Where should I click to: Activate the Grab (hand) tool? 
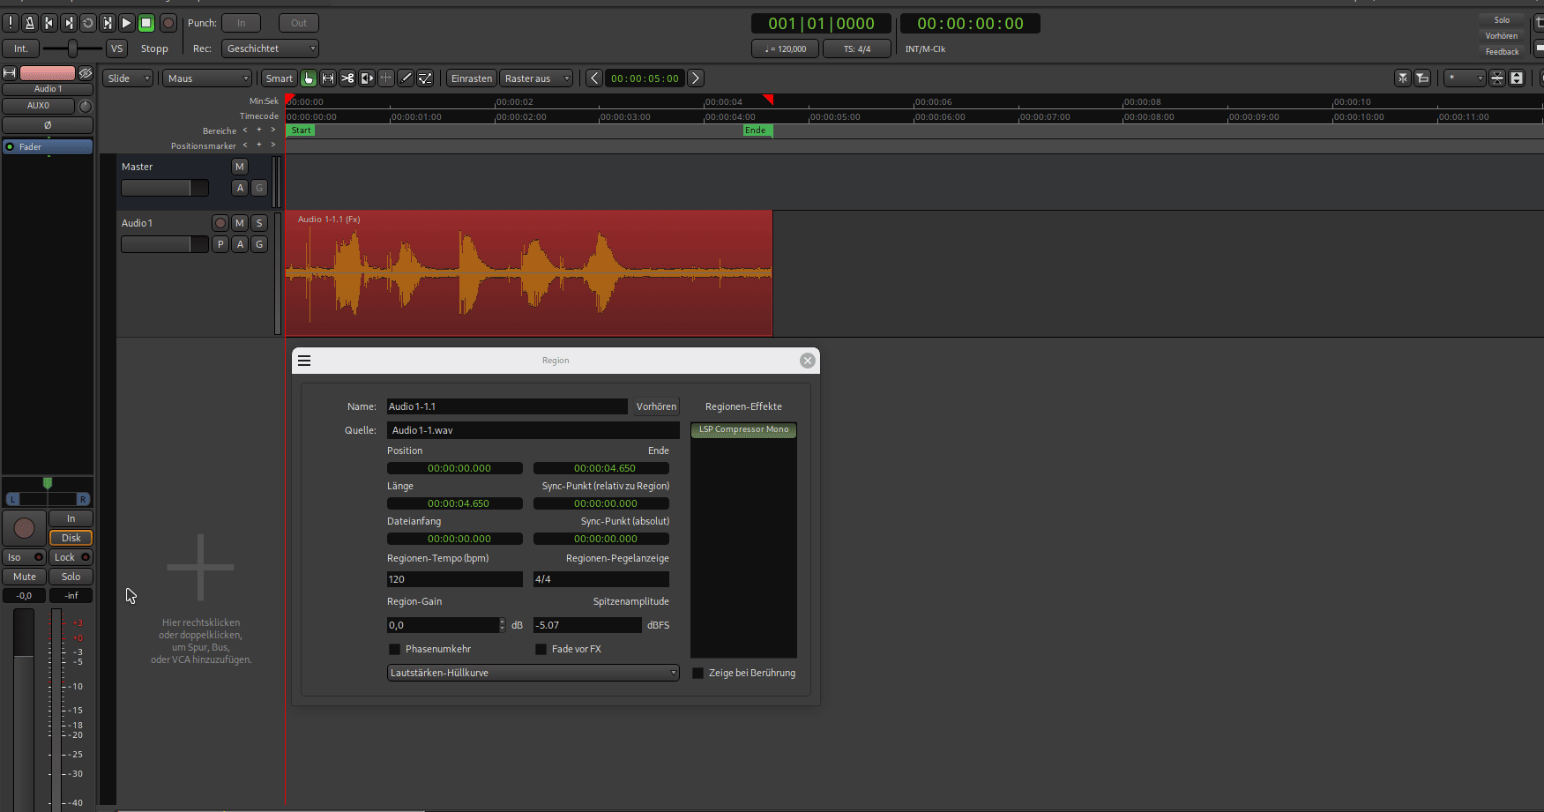pyautogui.click(x=309, y=78)
